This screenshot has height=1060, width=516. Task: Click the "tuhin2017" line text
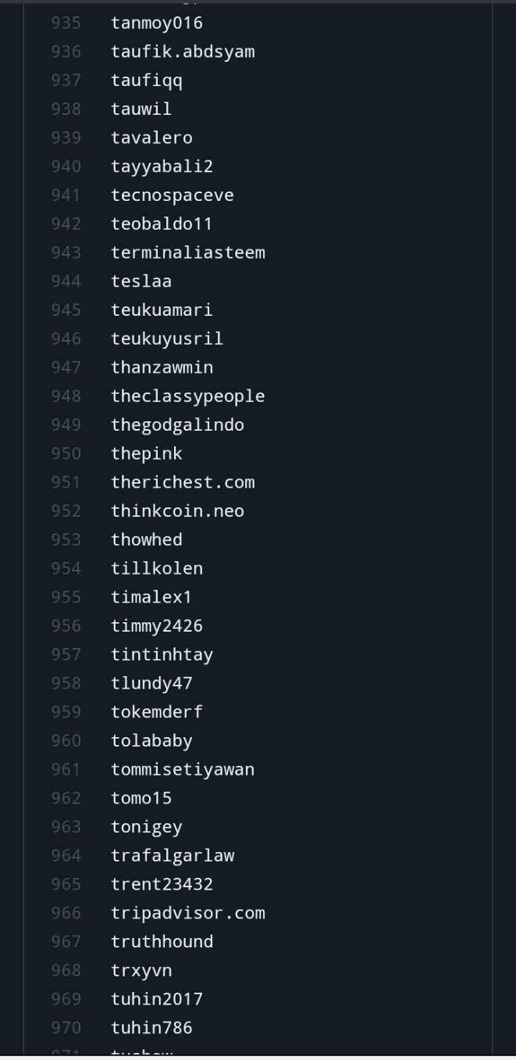(157, 1000)
